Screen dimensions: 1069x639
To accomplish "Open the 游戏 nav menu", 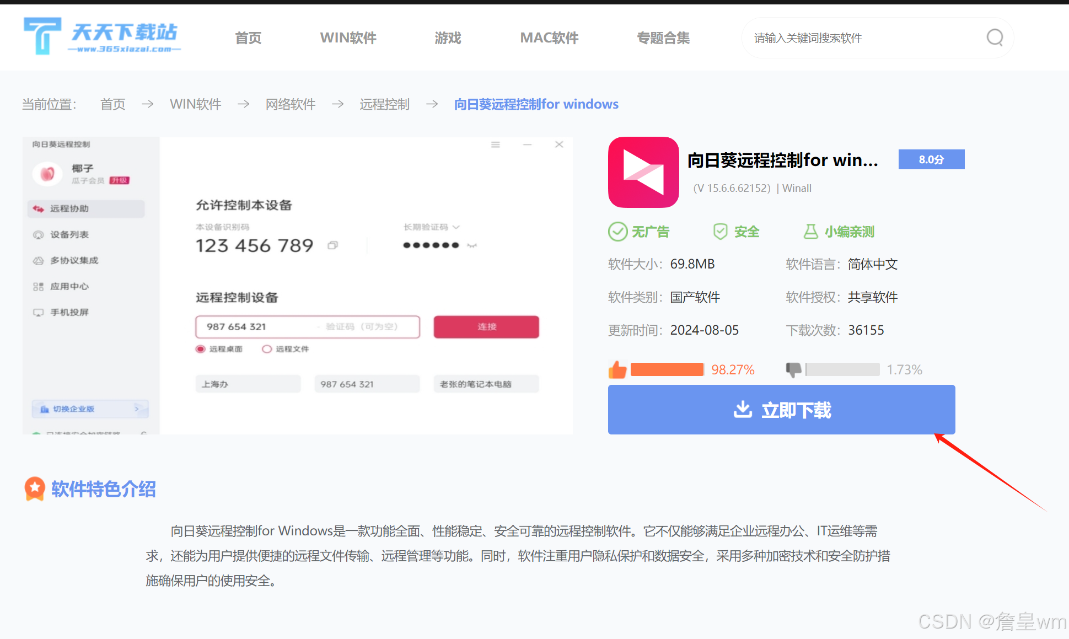I will click(x=448, y=38).
